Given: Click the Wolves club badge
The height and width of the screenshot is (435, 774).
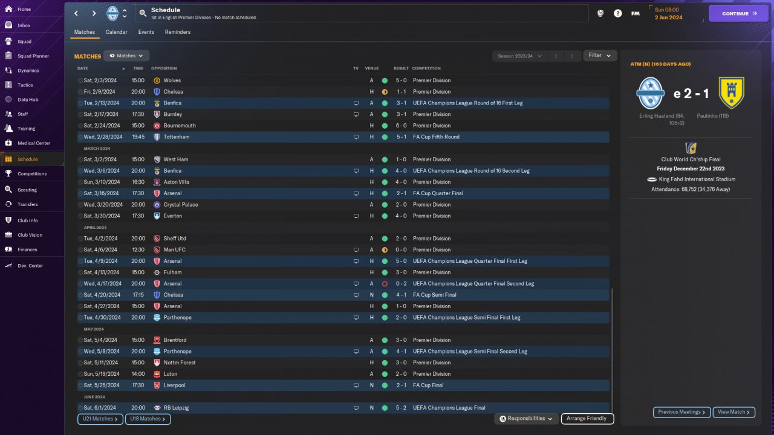Looking at the screenshot, I should point(157,80).
